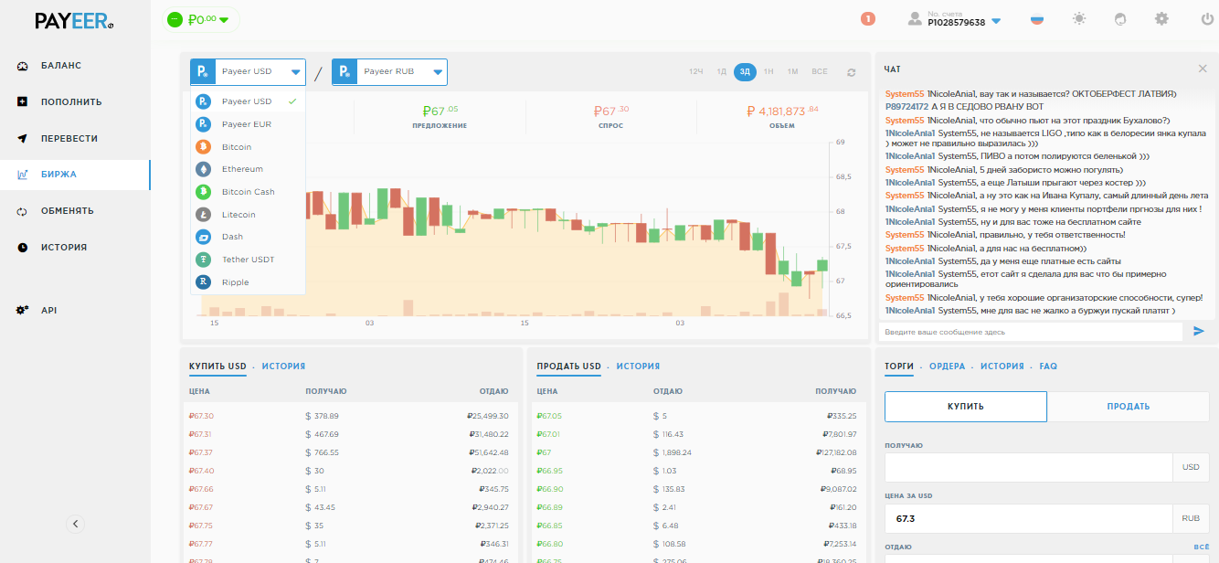
Task: Click the user account avatar icon
Action: pyautogui.click(x=915, y=18)
